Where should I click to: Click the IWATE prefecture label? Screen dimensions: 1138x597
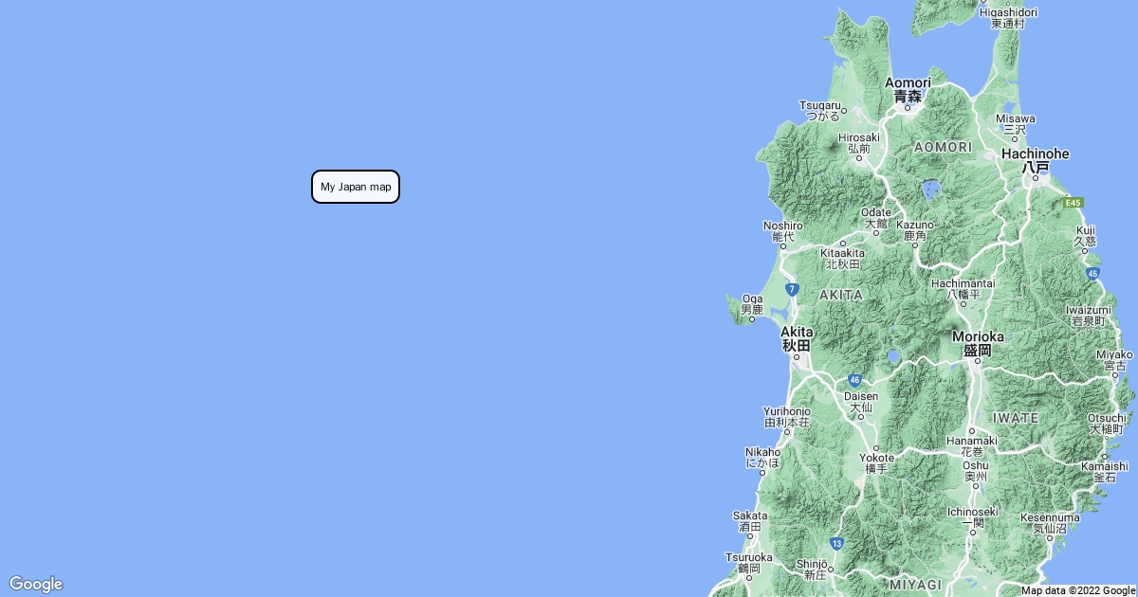pyautogui.click(x=1016, y=418)
